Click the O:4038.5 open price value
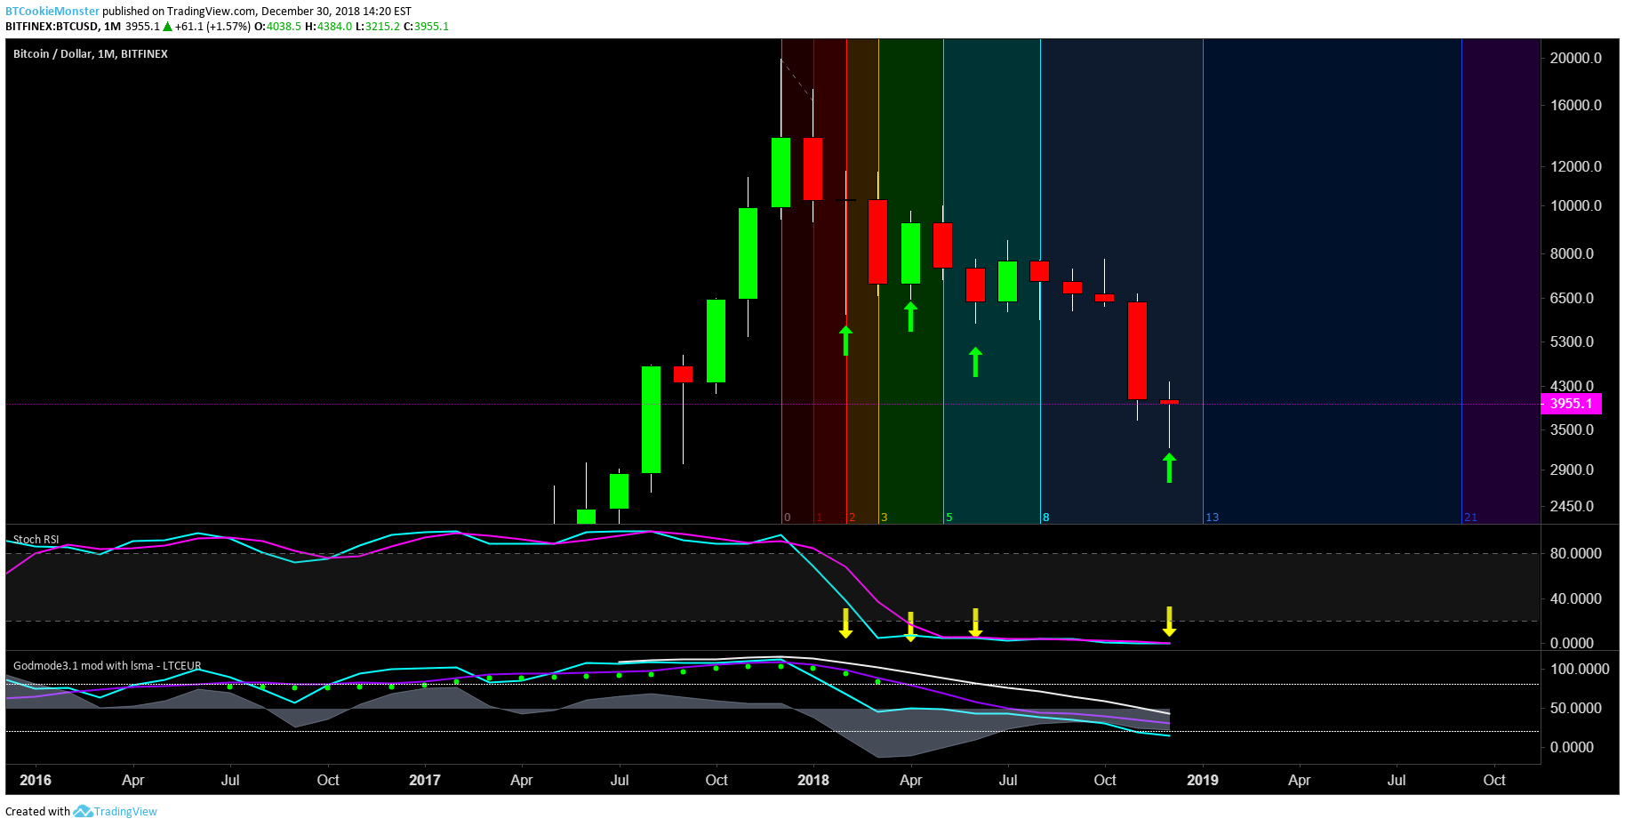This screenshot has height=827, width=1625. click(277, 27)
